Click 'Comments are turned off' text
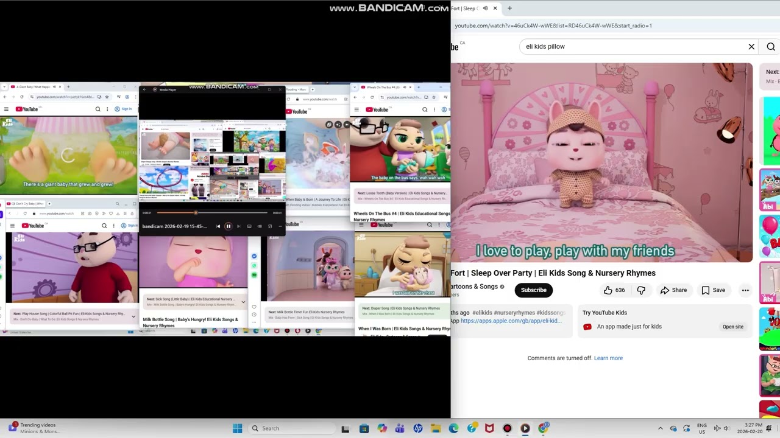 [x=559, y=358]
